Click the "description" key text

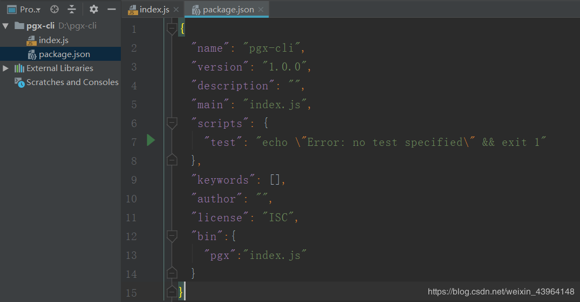coord(233,86)
